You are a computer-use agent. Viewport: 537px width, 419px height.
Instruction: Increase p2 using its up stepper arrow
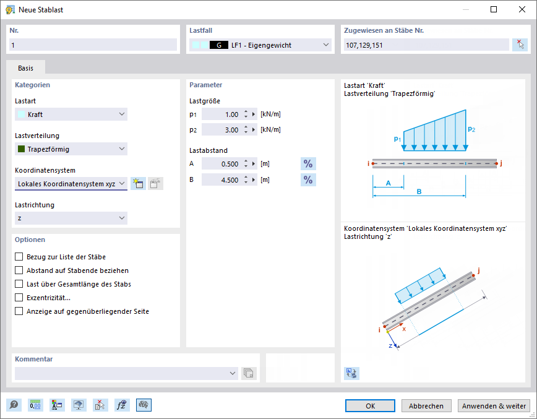point(247,127)
